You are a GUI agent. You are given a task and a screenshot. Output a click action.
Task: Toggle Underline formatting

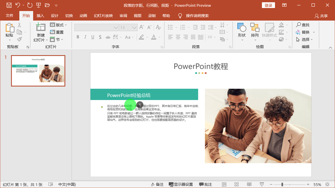click(x=93, y=37)
